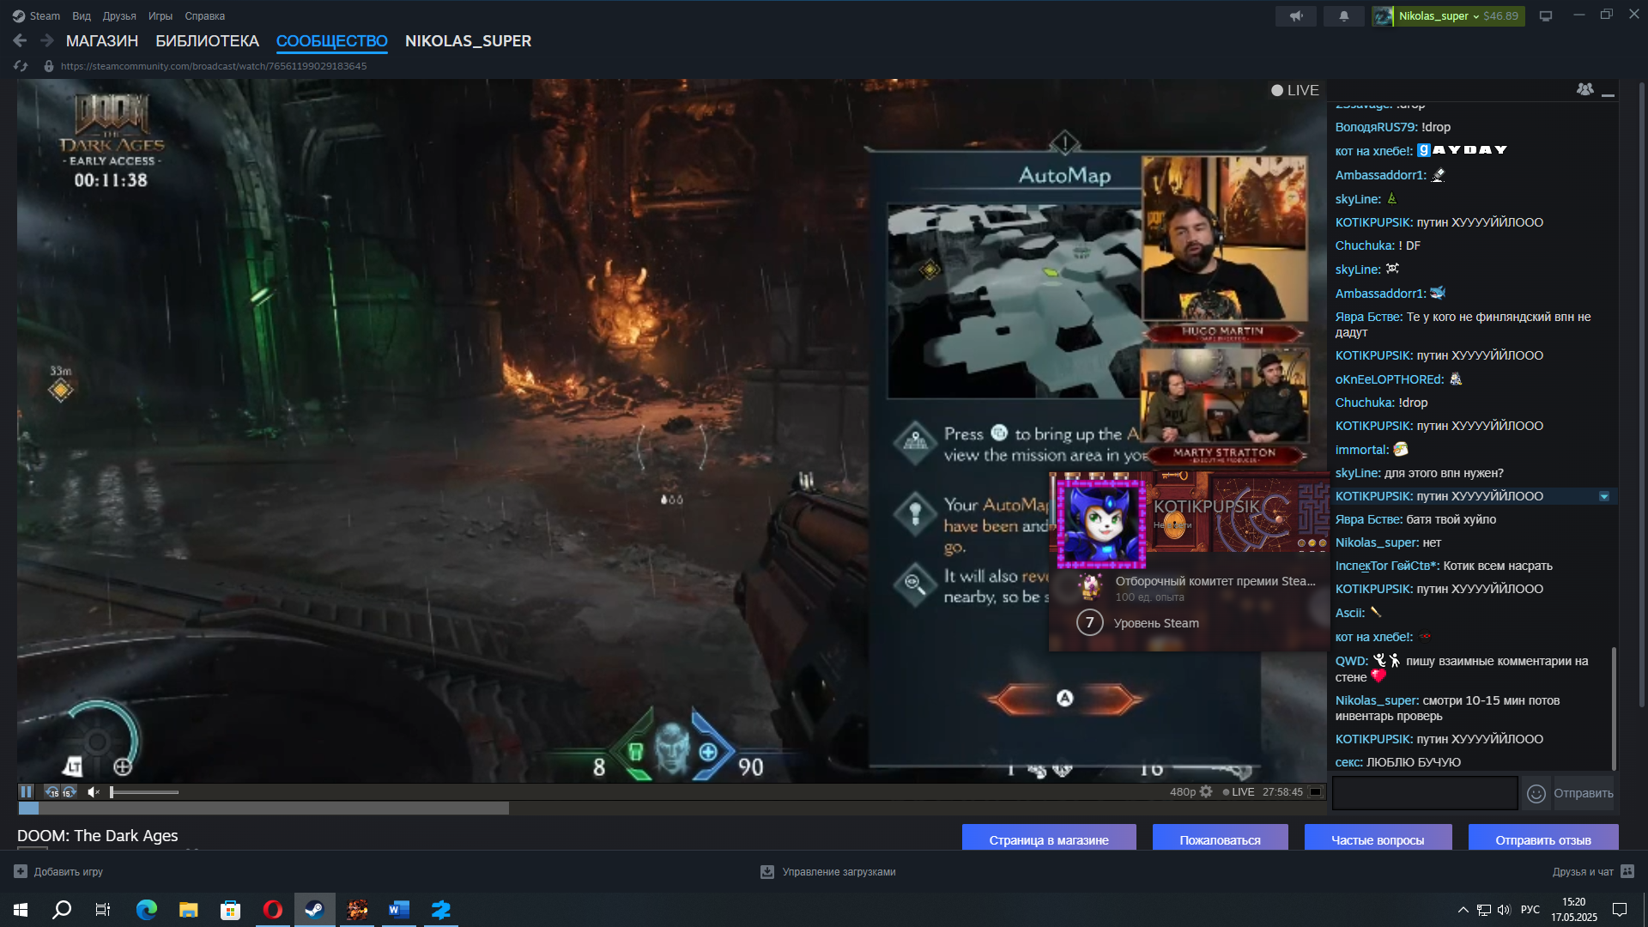
Task: Open the emoticon picker in chat
Action: pyautogui.click(x=1536, y=793)
